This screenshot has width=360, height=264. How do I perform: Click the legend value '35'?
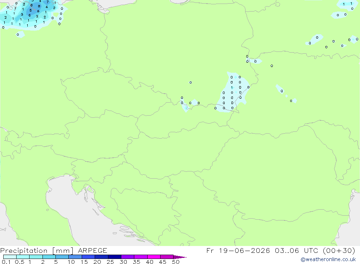[x=136, y=262]
